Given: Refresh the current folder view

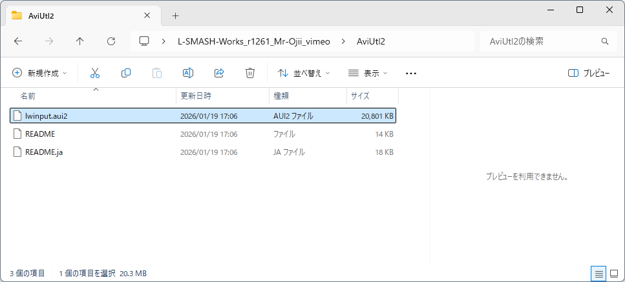Looking at the screenshot, I should tap(111, 41).
